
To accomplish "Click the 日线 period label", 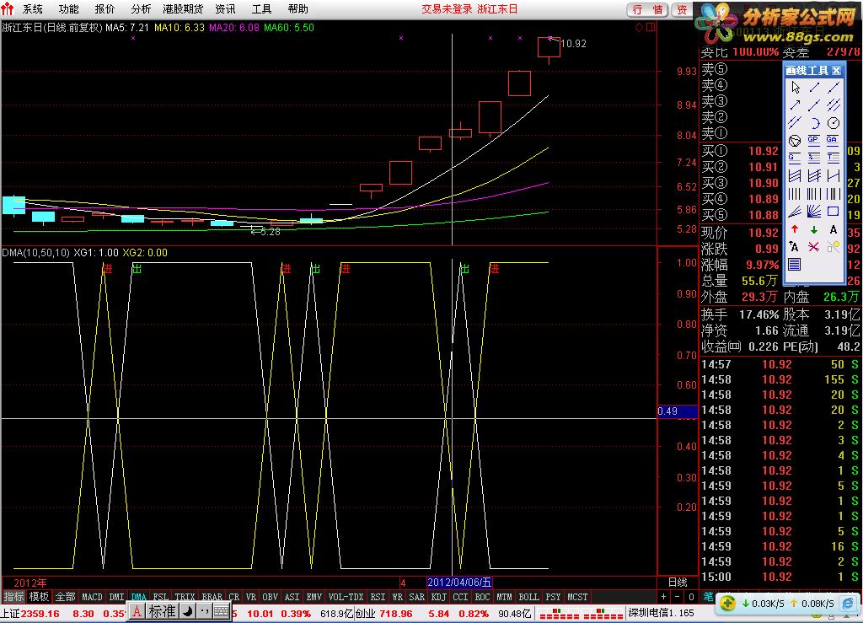I will point(678,582).
